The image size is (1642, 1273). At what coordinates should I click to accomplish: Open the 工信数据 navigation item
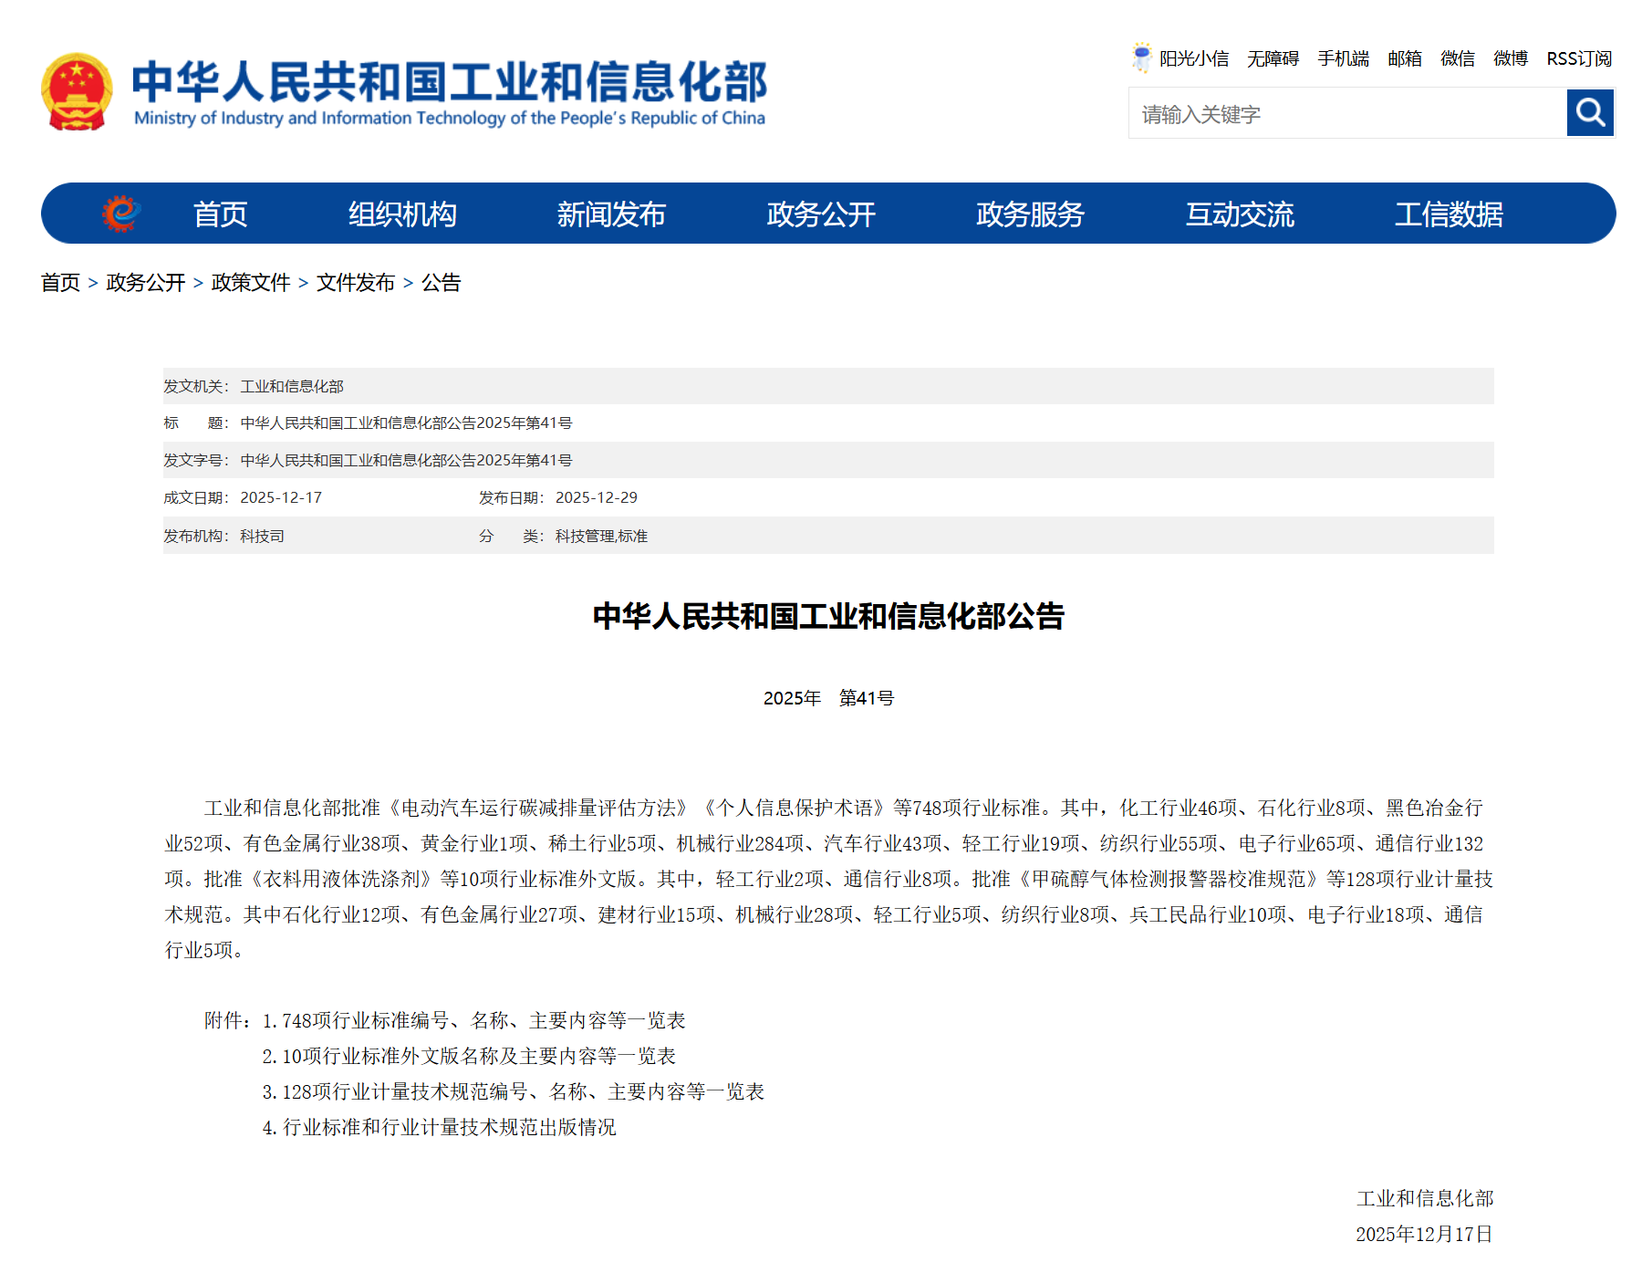coord(1449,214)
